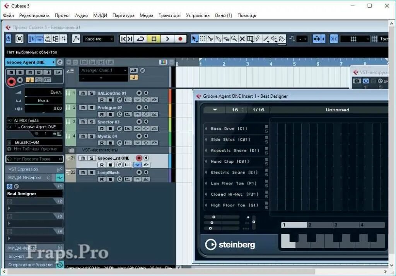Activate the project power button
Screen dimensions: 396x276
tap(9, 39)
